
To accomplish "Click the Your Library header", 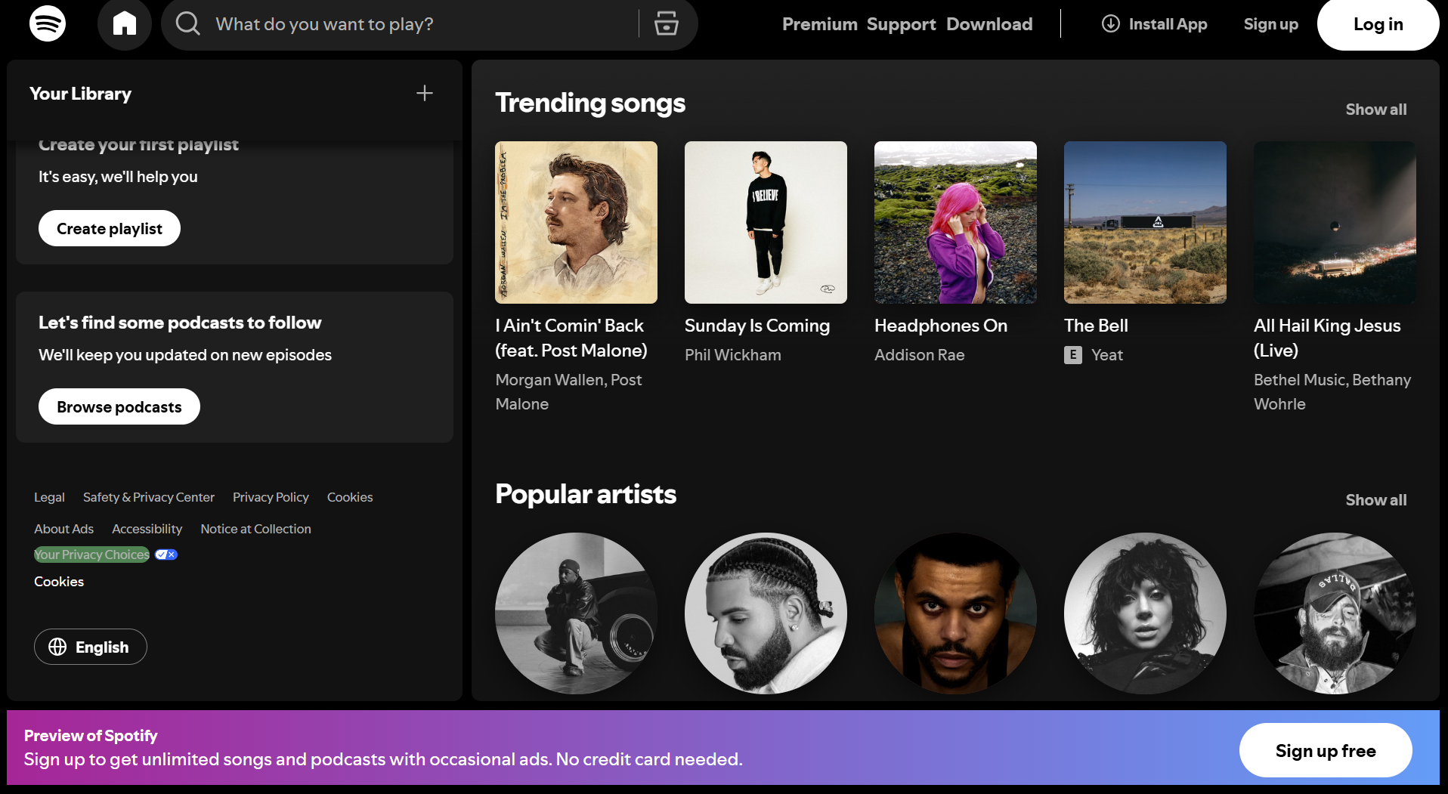I will click(80, 94).
